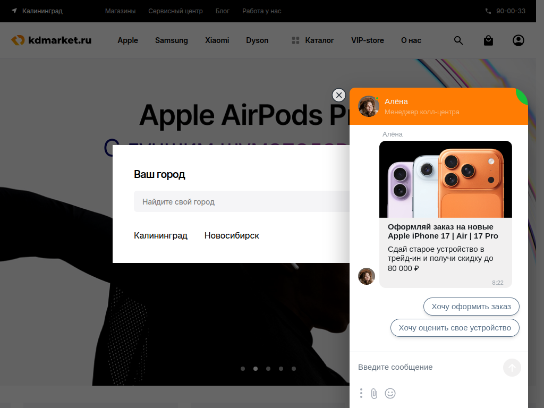Focus the Найдите свой город search field

click(239, 202)
